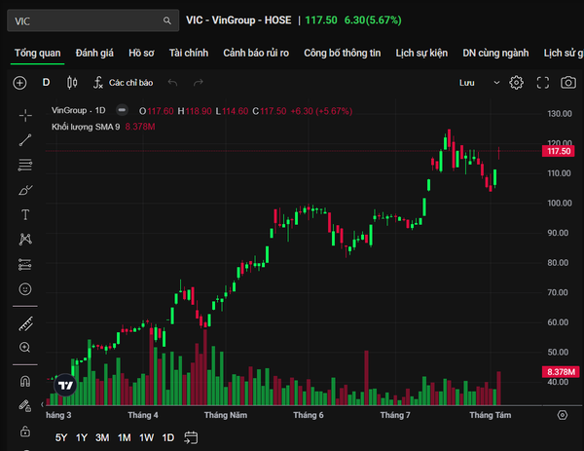This screenshot has height=451, width=584.
Task: Toggle lock all drawing tools
Action: 25,432
